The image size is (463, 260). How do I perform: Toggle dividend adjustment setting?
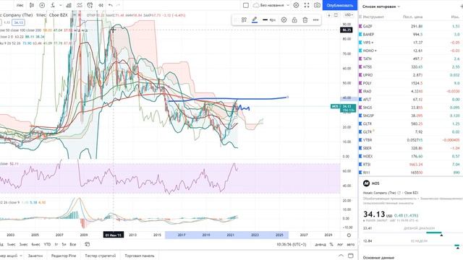[320, 244]
